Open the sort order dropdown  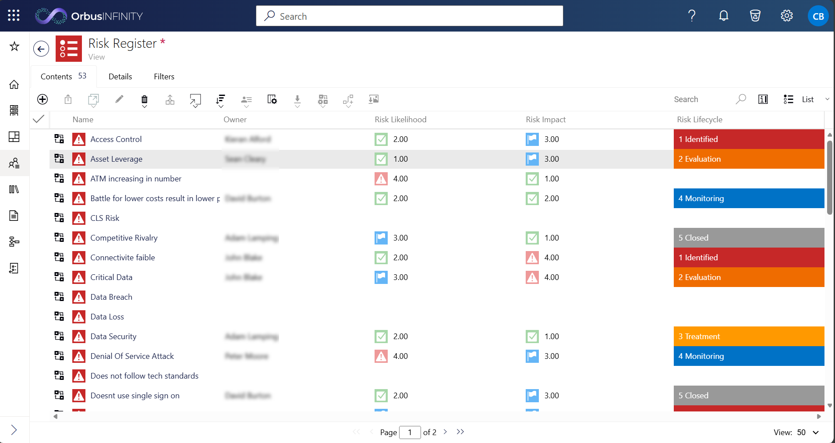tap(221, 101)
